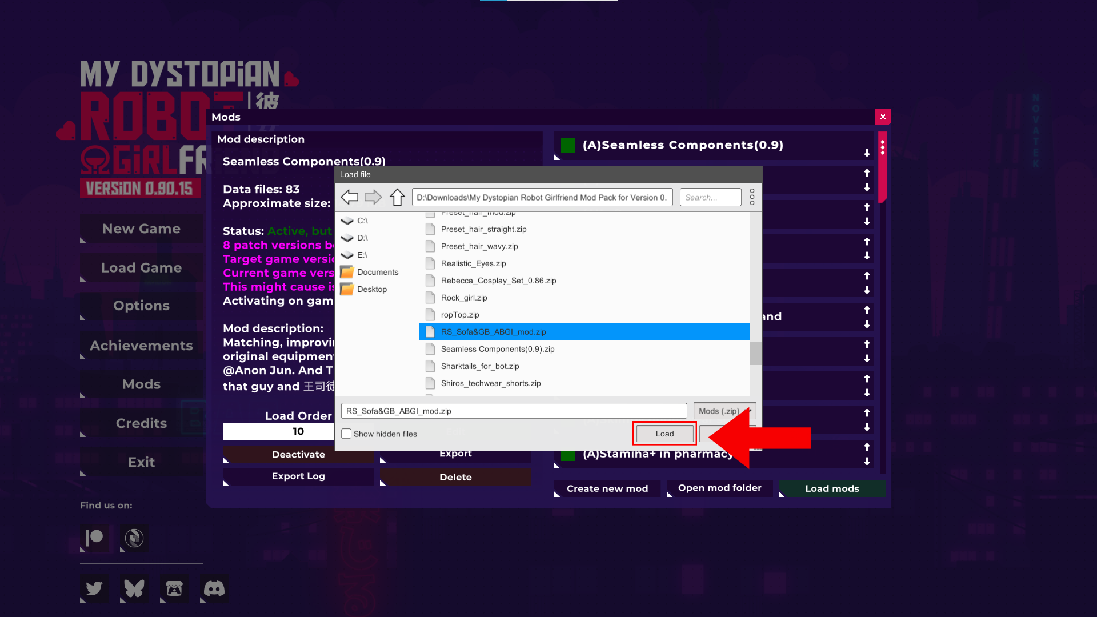The height and width of the screenshot is (617, 1097).
Task: Click the file name input field
Action: (x=514, y=411)
